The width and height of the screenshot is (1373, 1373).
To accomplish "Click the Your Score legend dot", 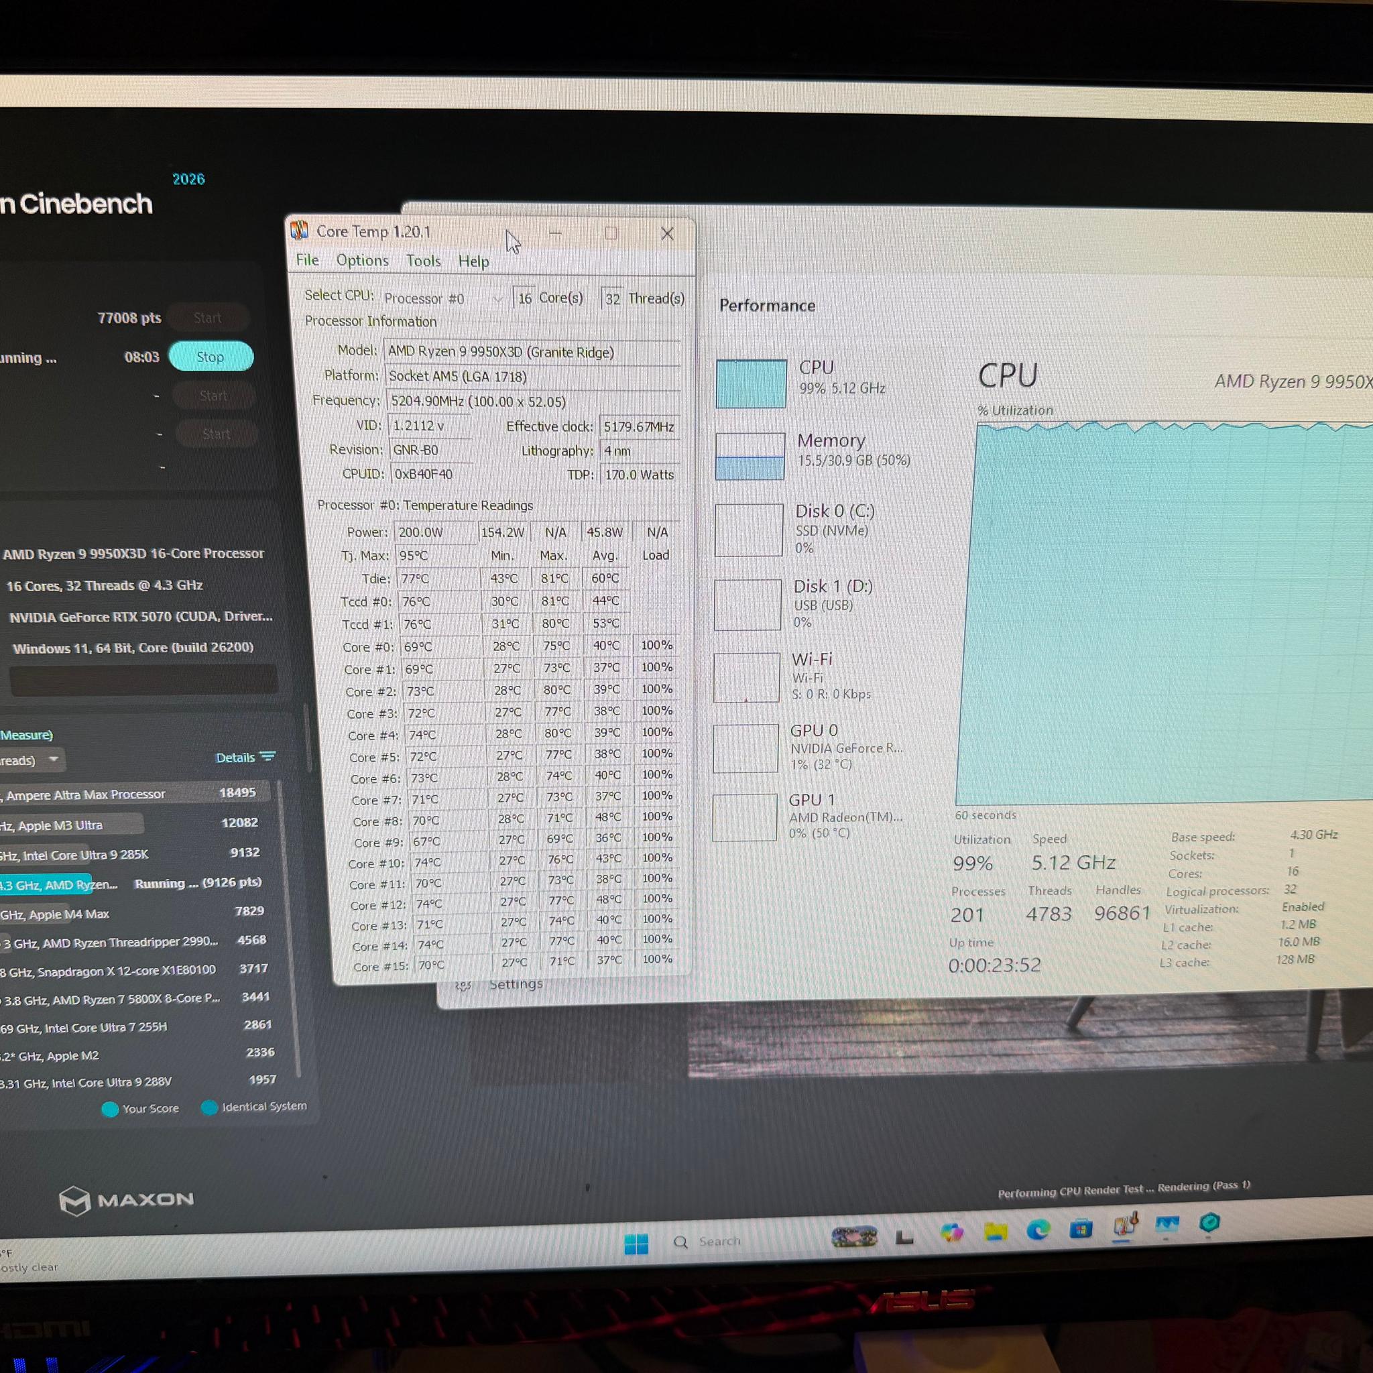I will 110,1110.
